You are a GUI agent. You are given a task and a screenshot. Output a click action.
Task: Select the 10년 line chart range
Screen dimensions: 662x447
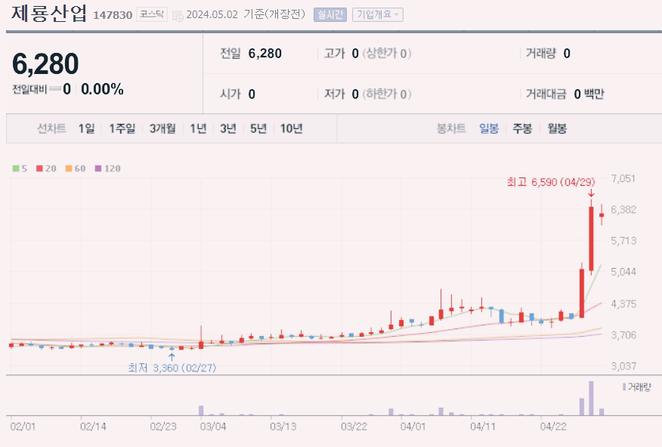click(291, 128)
